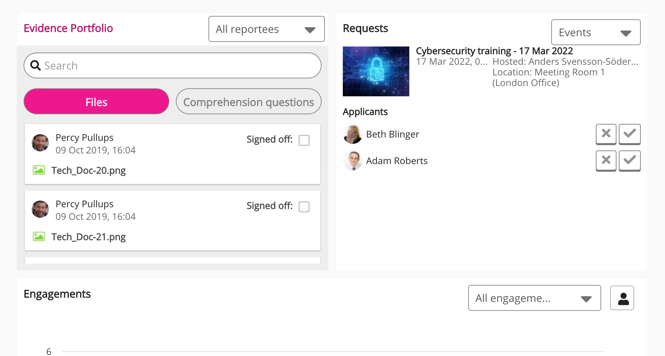Click the search magnifier icon
The width and height of the screenshot is (665, 356).
click(x=35, y=65)
